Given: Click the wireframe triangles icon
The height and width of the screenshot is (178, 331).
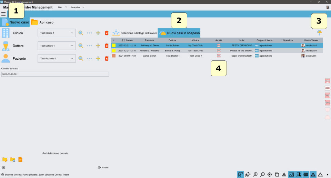Looking at the screenshot, I should tap(284, 175).
